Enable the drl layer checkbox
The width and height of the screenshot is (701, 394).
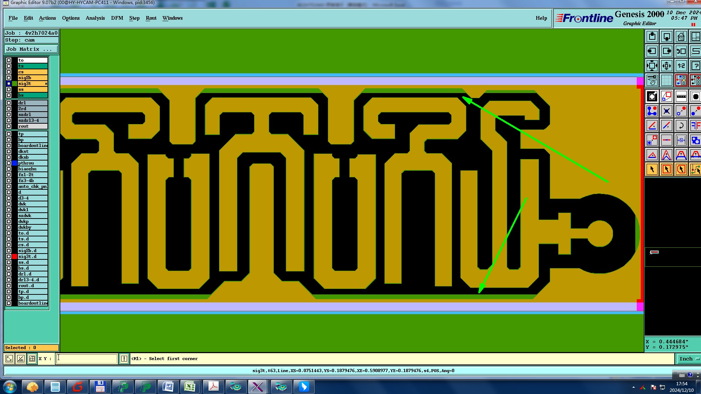9,103
